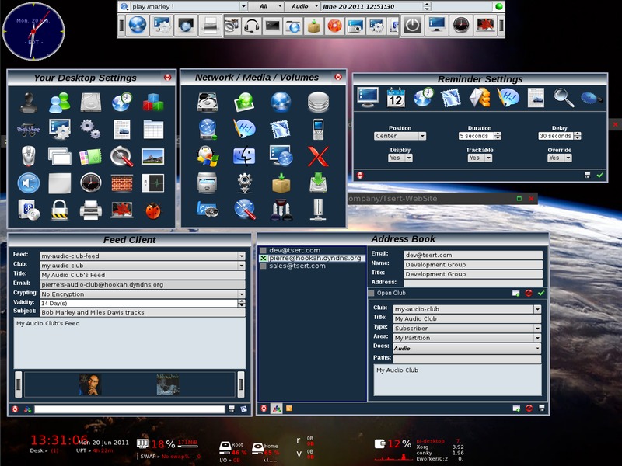This screenshot has width=622, height=466.
Task: Click the magnifying glass icon in Reminder Settings
Action: point(564,98)
